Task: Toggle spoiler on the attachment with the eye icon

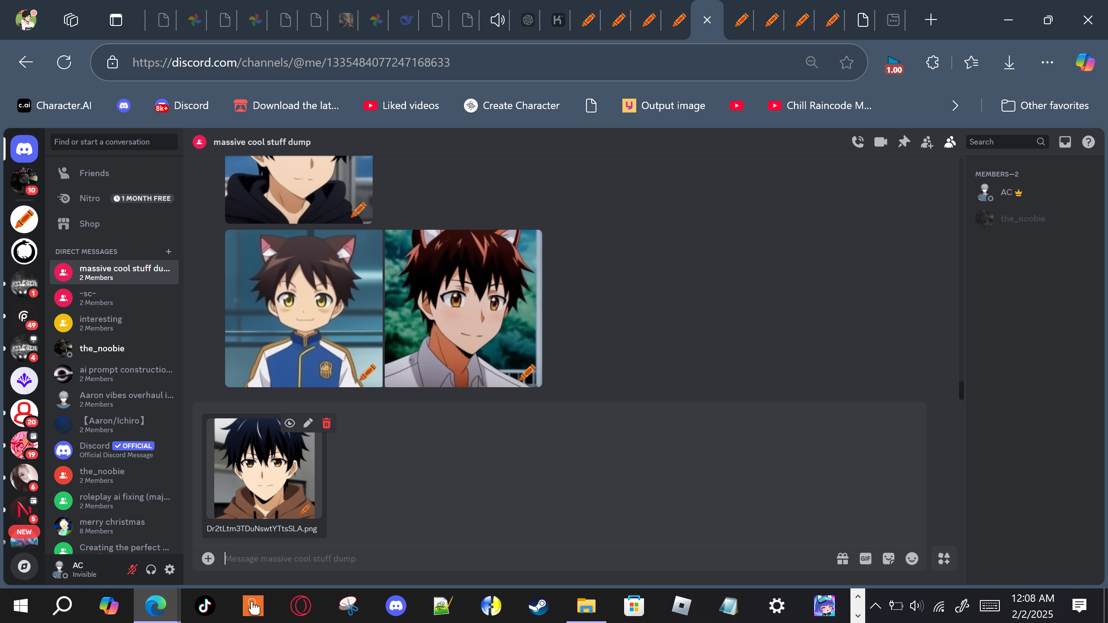Action: click(x=290, y=423)
